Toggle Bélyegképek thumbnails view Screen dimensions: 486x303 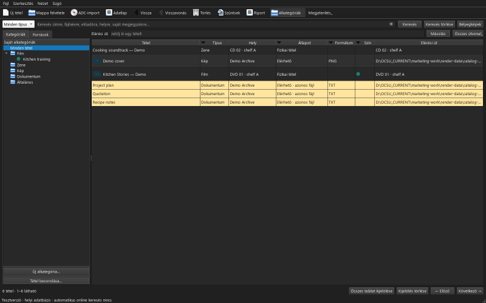tap(470, 24)
